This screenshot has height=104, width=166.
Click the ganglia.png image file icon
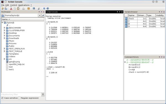point(7,62)
